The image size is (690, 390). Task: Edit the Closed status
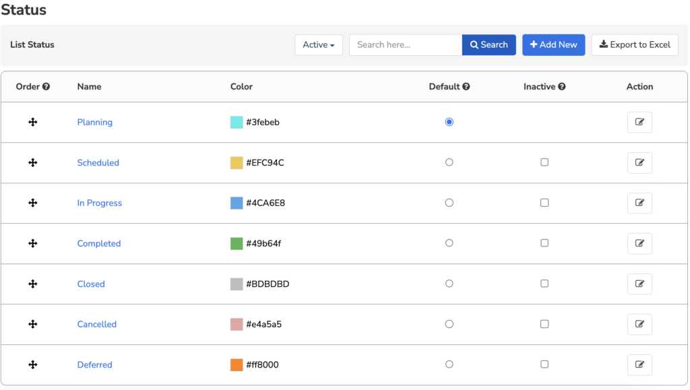point(639,284)
